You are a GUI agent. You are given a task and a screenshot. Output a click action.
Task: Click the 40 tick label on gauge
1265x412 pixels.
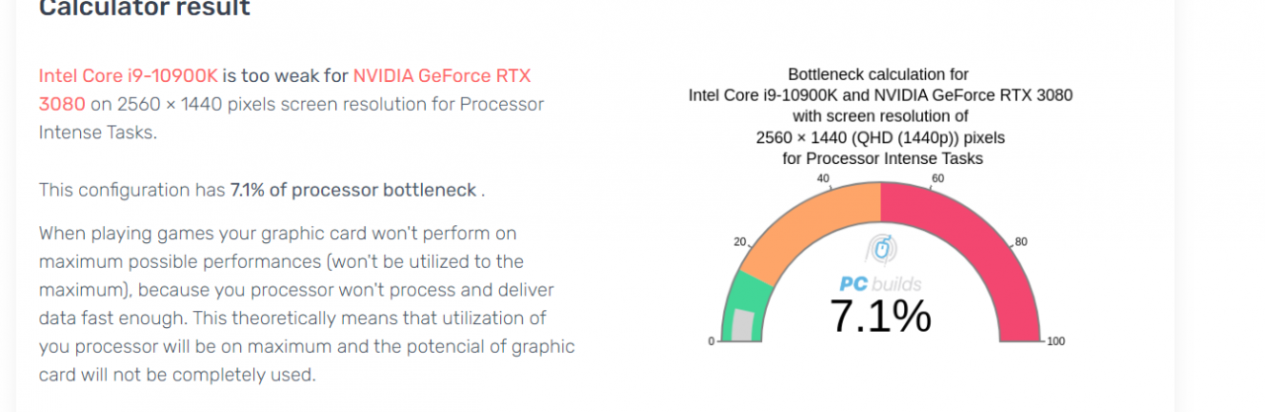(822, 179)
